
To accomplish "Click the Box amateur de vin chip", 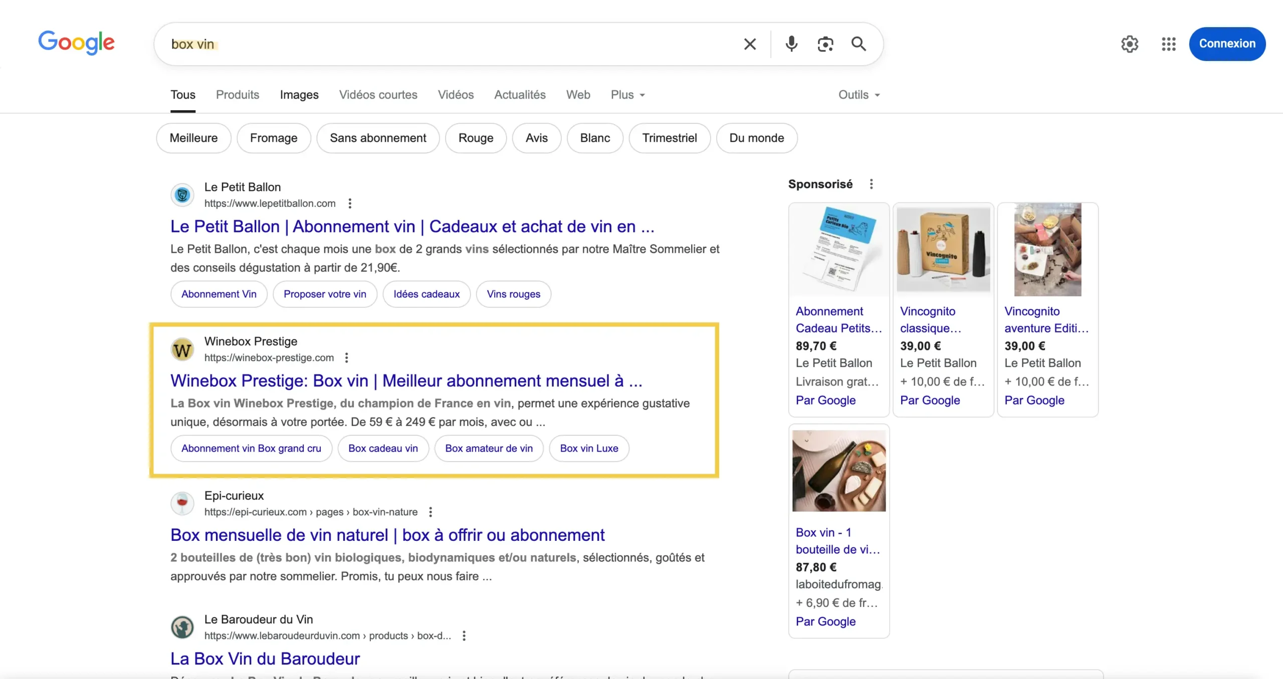I will [489, 448].
